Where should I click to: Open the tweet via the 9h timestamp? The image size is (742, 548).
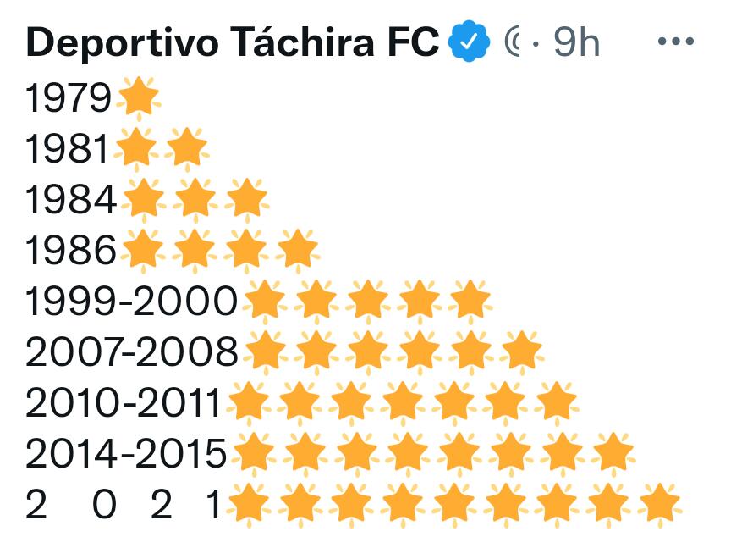(x=576, y=42)
